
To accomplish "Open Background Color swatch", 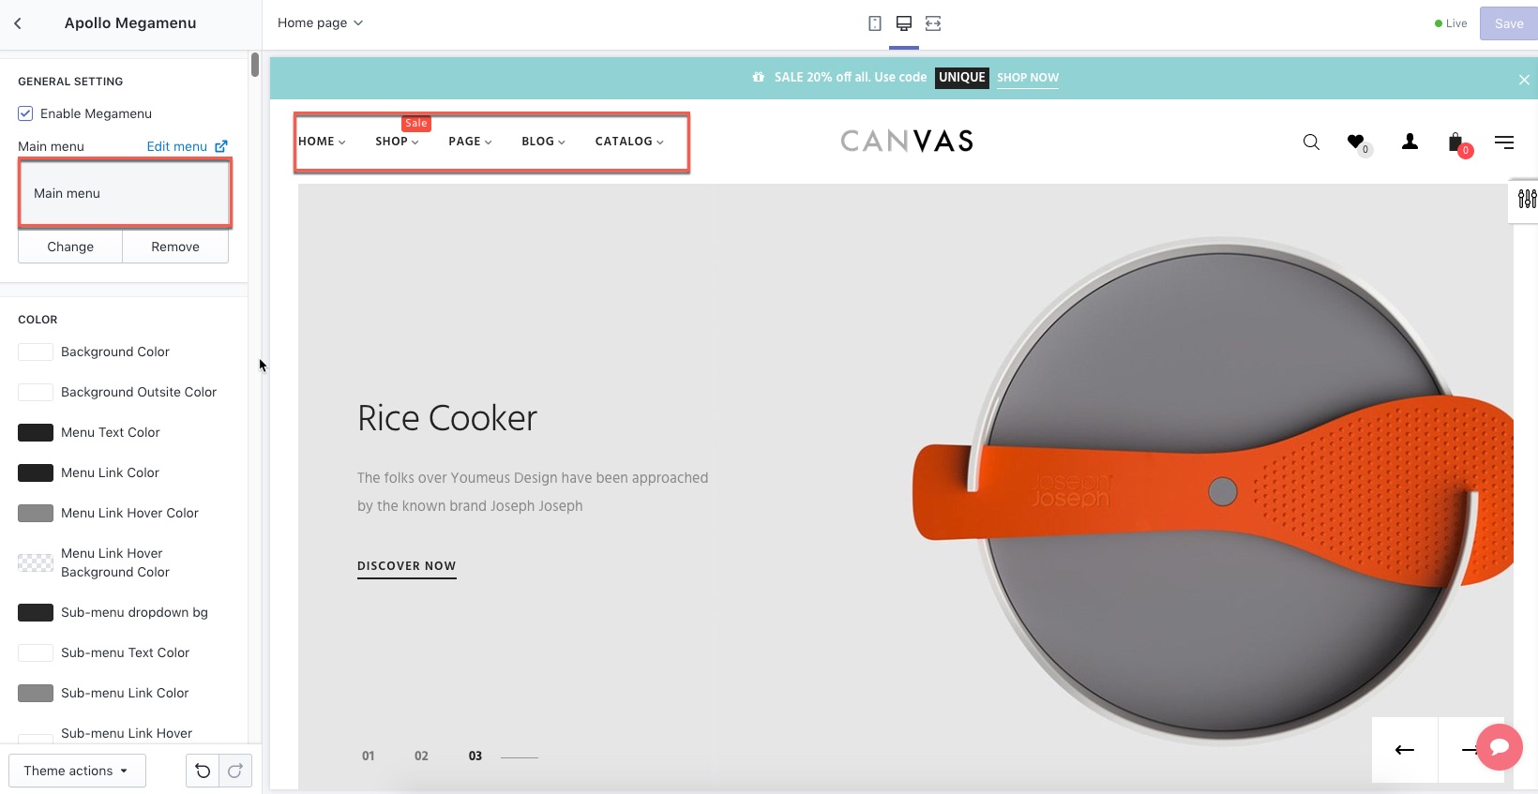I will (36, 352).
